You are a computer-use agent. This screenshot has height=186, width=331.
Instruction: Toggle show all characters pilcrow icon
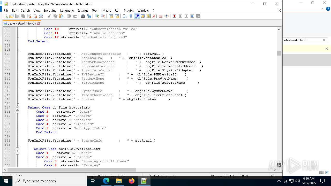pyautogui.click(x=131, y=16)
